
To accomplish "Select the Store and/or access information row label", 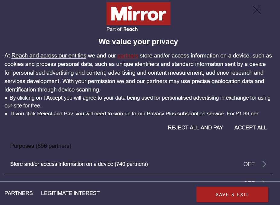I will (x=79, y=164).
